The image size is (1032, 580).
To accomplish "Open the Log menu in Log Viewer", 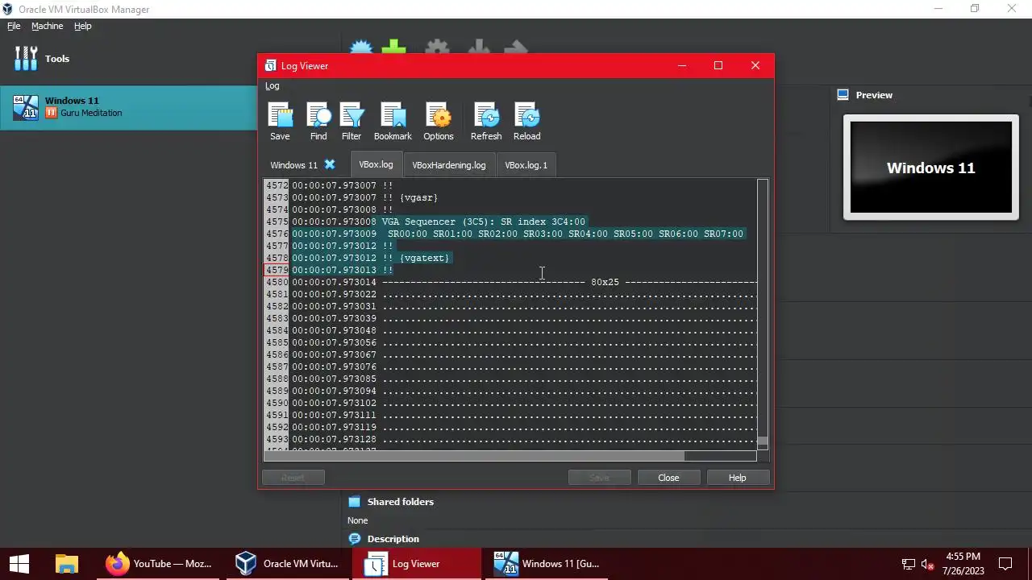I will pyautogui.click(x=273, y=85).
